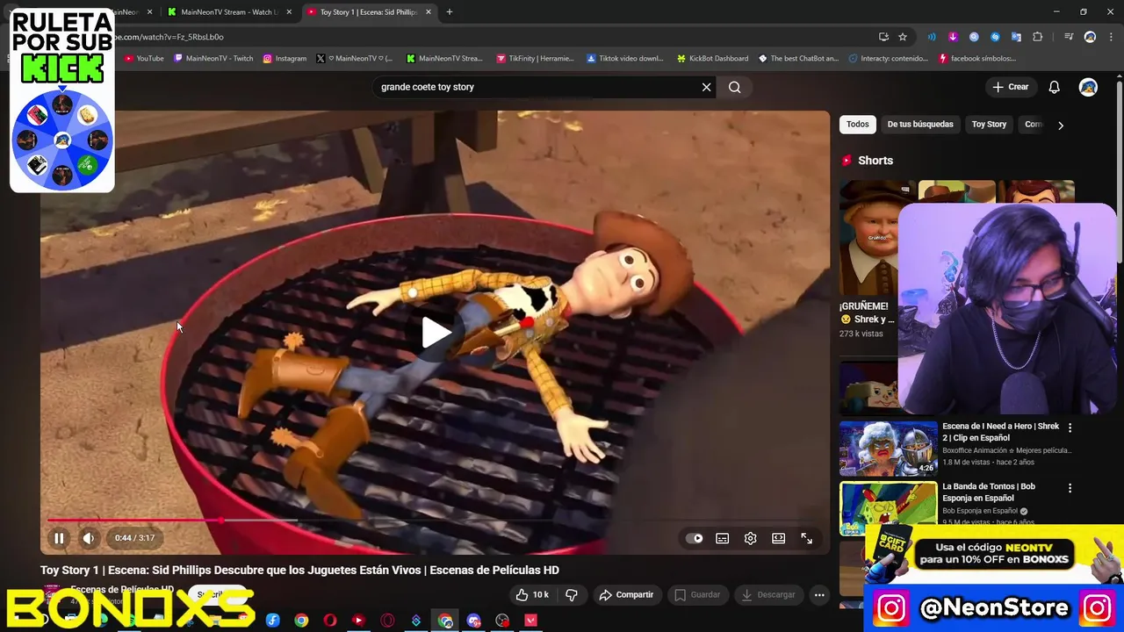Open the Discord taskbar icon

tap(474, 621)
